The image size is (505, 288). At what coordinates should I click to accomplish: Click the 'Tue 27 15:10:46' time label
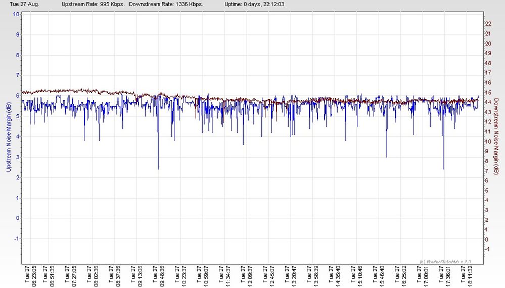pos(356,276)
